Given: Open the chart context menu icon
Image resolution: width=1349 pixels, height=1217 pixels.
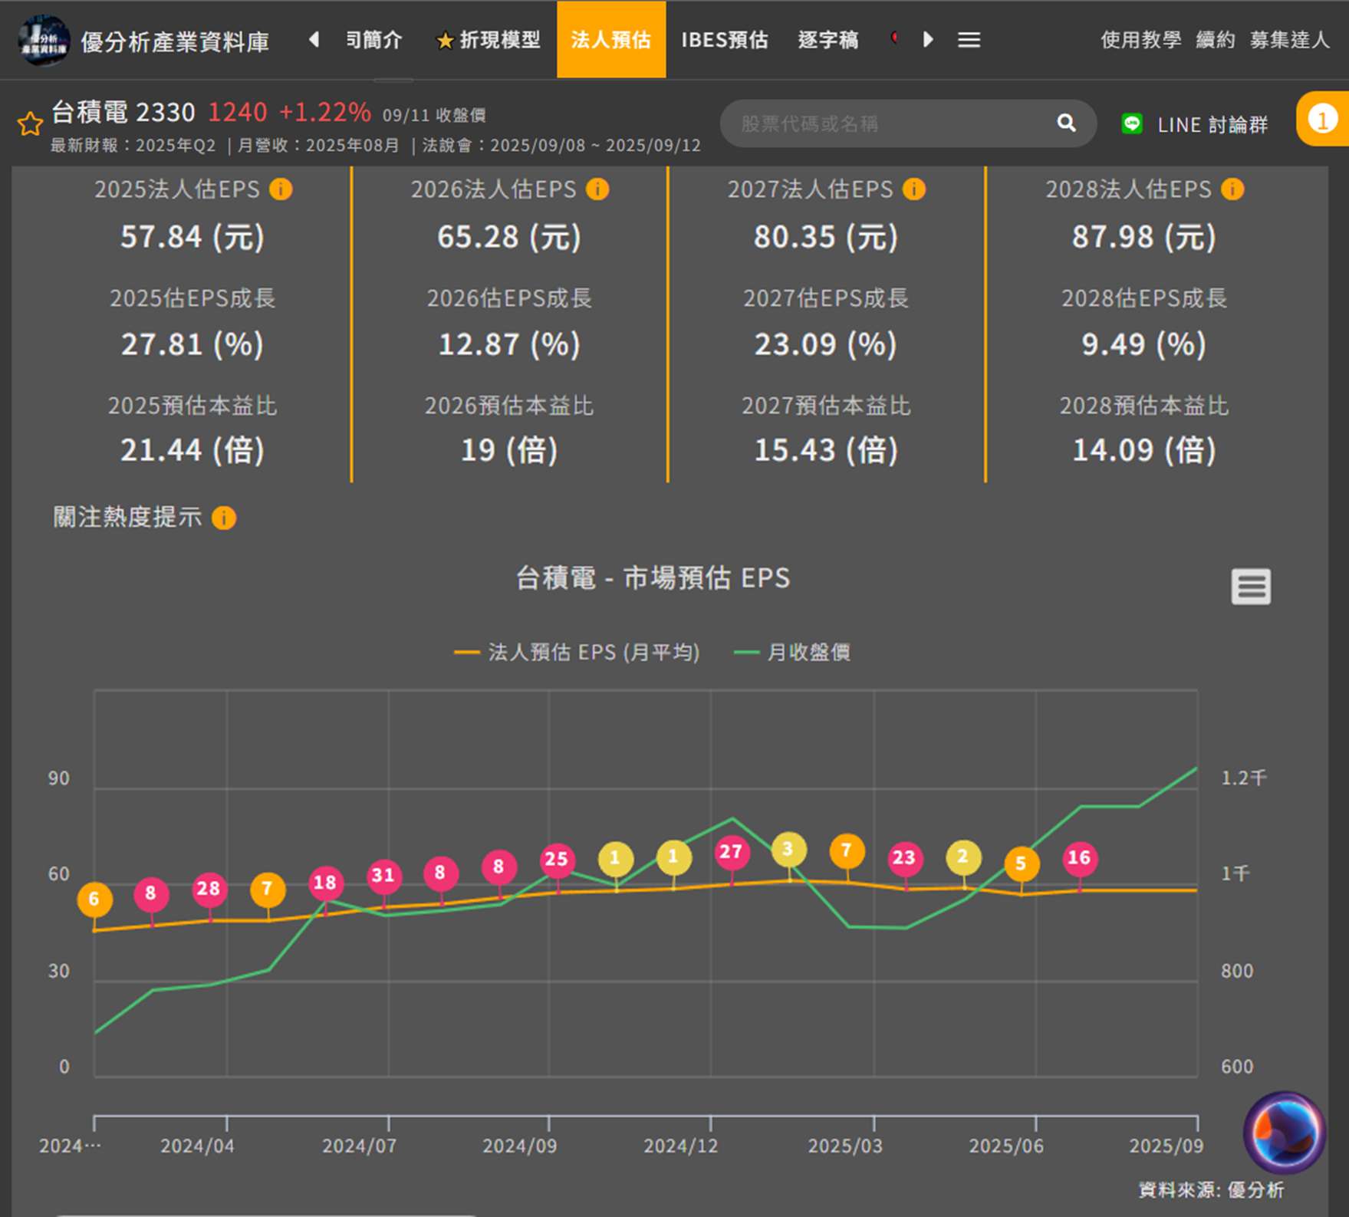Looking at the screenshot, I should 1251,587.
